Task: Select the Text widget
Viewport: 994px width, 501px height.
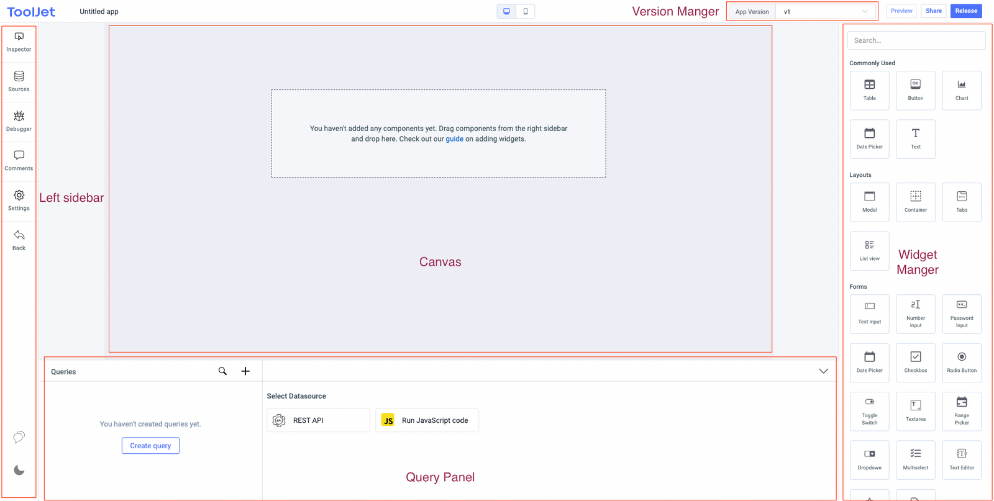Action: pyautogui.click(x=916, y=139)
